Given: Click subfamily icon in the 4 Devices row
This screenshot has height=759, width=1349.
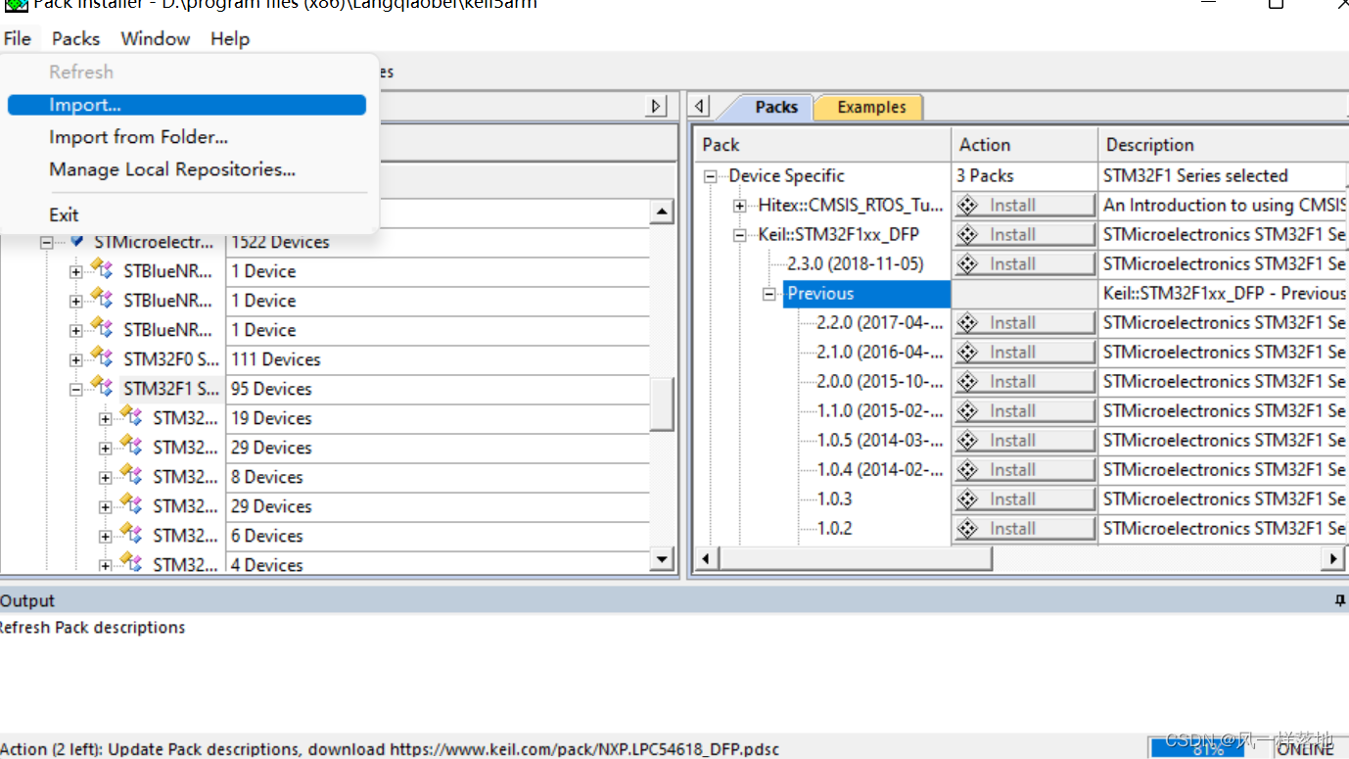Looking at the screenshot, I should (x=131, y=564).
